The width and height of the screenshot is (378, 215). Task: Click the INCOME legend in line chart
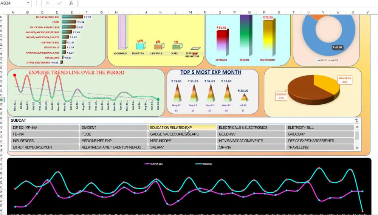click(204, 164)
